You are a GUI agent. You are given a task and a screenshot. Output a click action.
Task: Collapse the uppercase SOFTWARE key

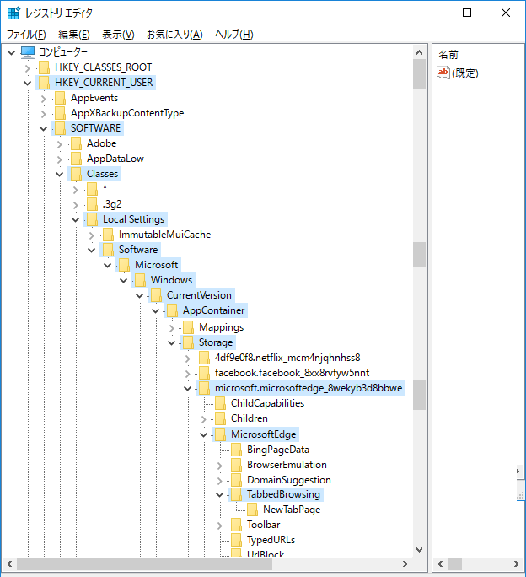pyautogui.click(x=43, y=129)
